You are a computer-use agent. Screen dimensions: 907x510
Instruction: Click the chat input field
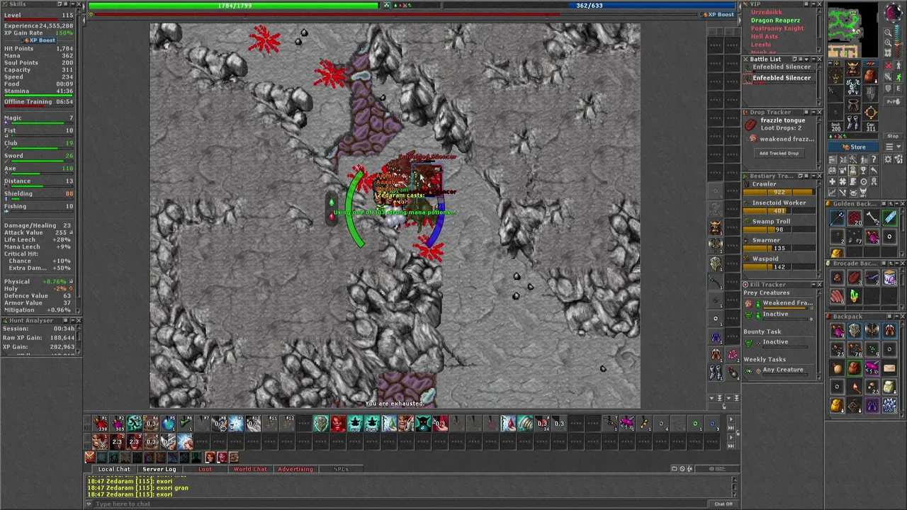[400, 504]
